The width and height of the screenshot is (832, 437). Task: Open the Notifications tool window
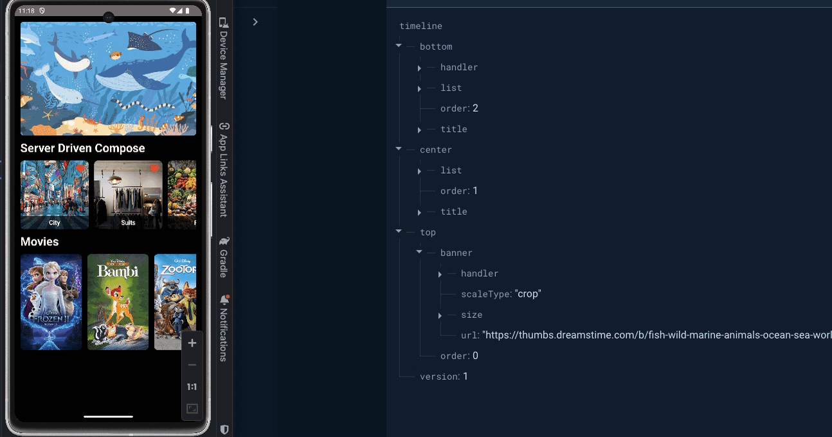pyautogui.click(x=224, y=328)
